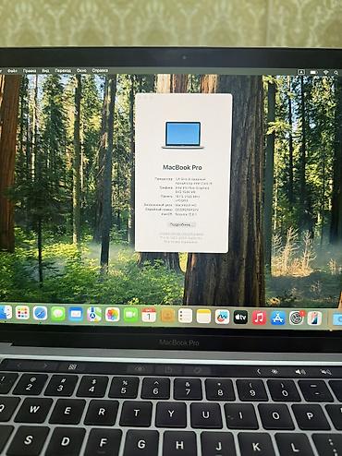Open the Справка menu
This screenshot has height=456, width=342.
[x=100, y=71]
